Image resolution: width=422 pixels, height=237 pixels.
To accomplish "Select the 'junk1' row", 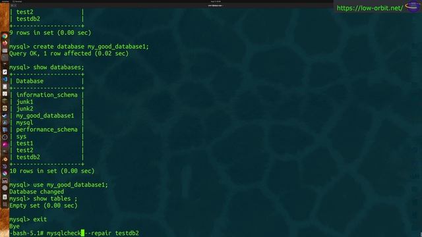I will [x=47, y=102].
